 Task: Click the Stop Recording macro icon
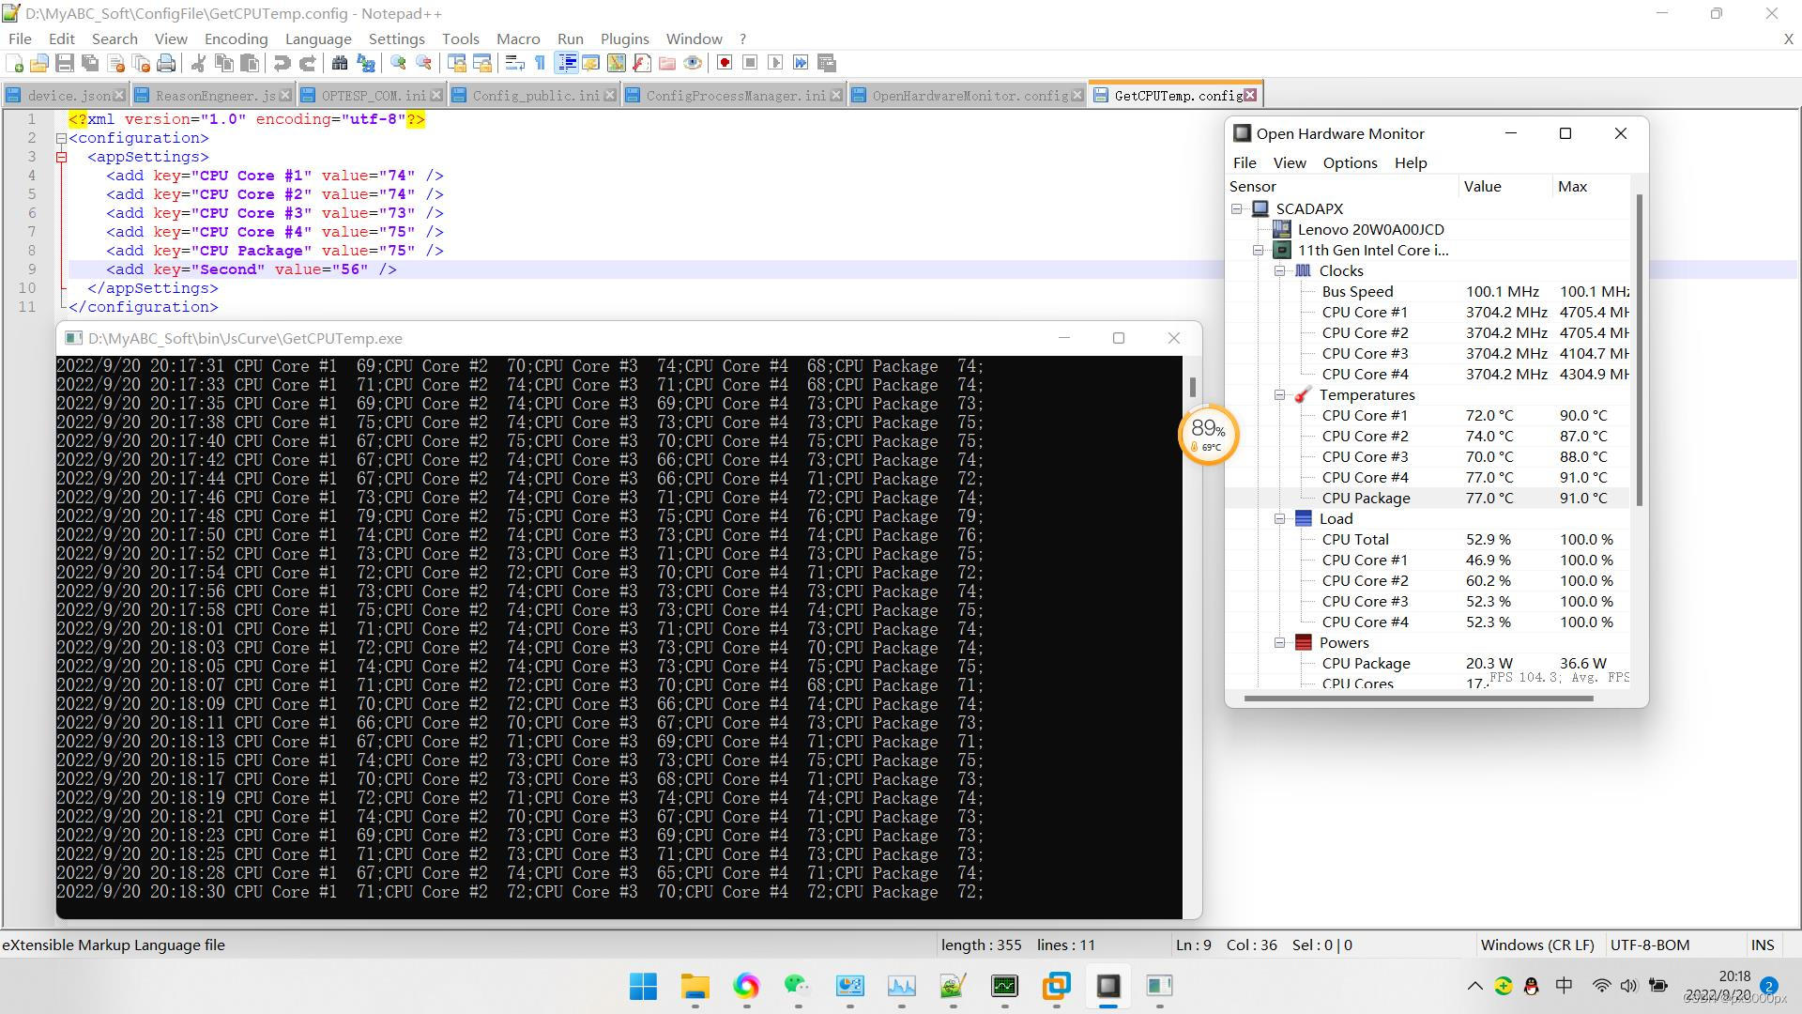(x=750, y=64)
